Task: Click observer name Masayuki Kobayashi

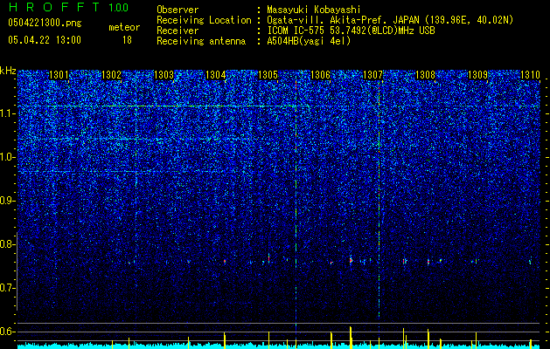Action: tap(314, 10)
